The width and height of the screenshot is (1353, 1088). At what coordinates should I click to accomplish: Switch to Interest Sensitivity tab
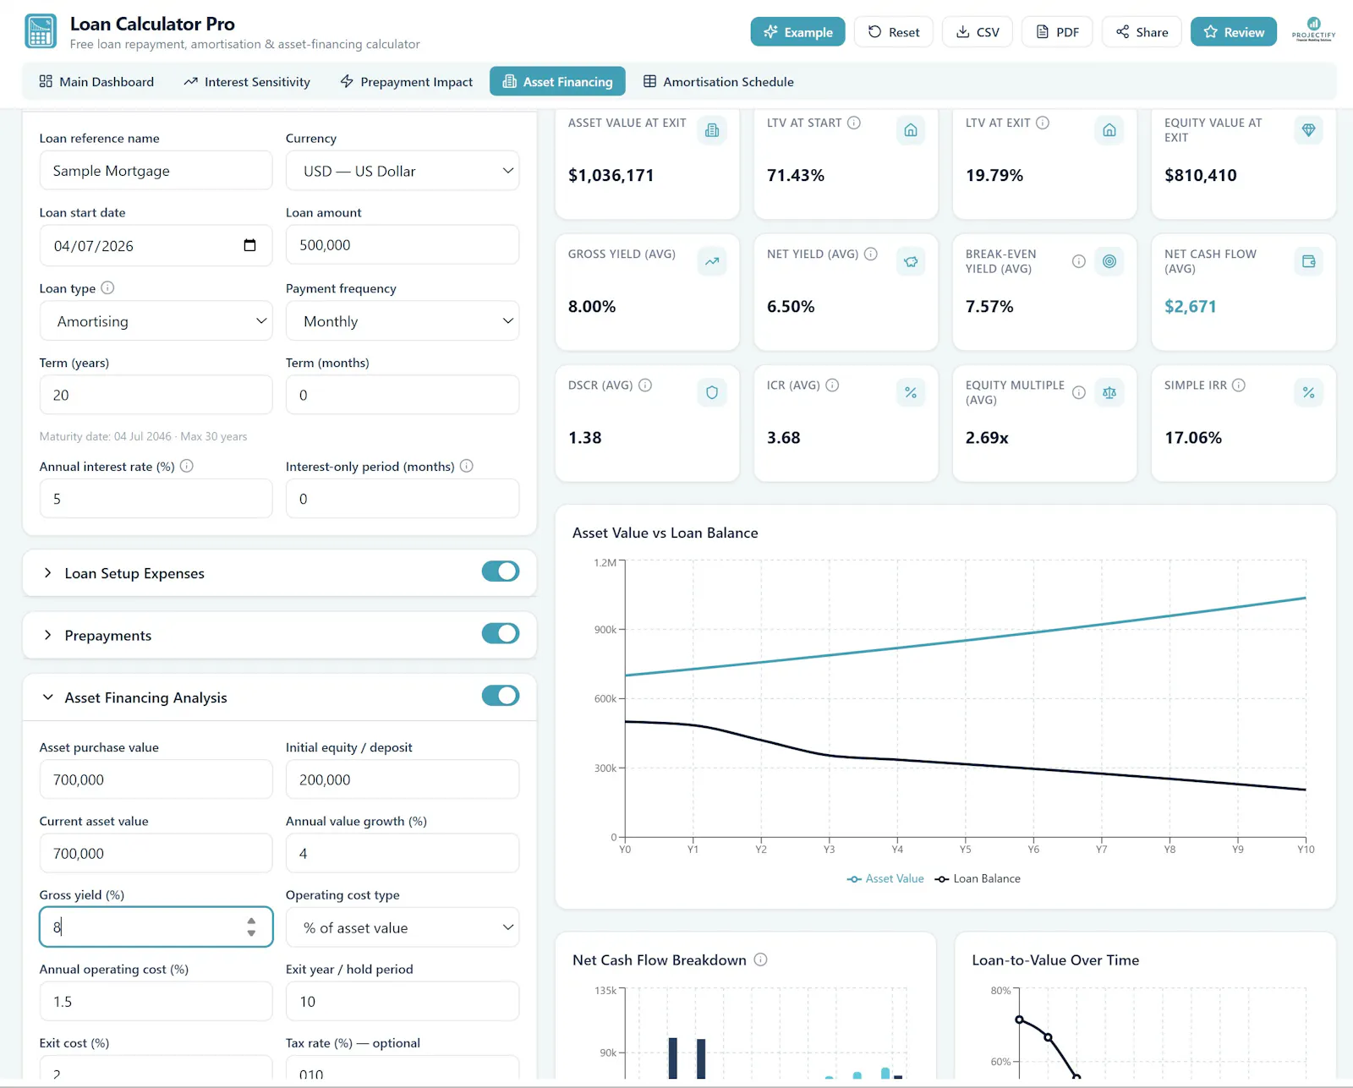[x=247, y=81]
